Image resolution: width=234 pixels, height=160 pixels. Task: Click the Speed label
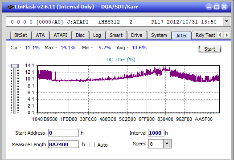(x=140, y=144)
